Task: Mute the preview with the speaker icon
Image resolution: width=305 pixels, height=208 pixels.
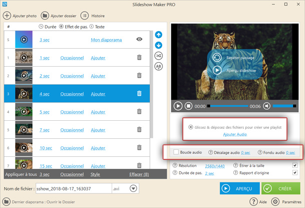Action: click(267, 106)
